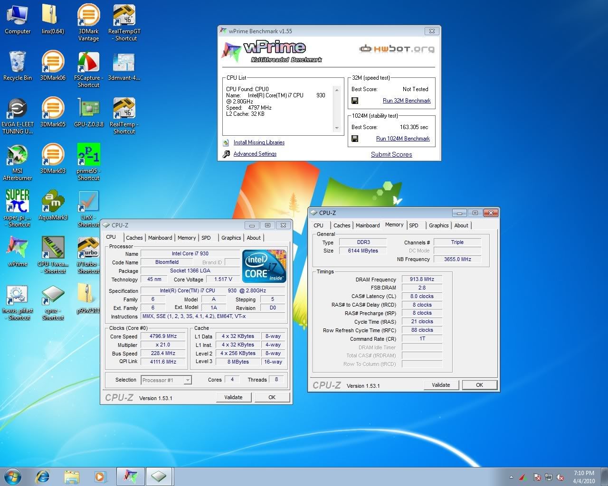Screen dimensions: 608x486
Task: Click the DRAM Frequency value 913.8 MHz
Action: tap(422, 279)
